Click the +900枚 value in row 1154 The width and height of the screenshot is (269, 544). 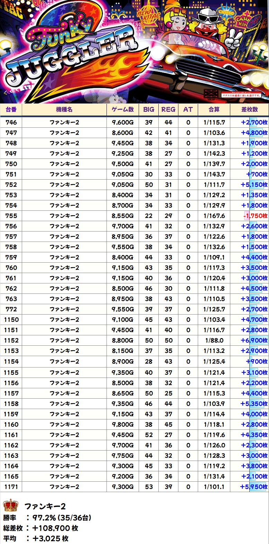click(x=257, y=361)
